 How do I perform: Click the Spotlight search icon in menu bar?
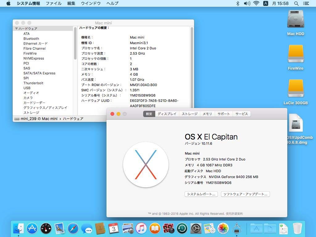point(296,3)
